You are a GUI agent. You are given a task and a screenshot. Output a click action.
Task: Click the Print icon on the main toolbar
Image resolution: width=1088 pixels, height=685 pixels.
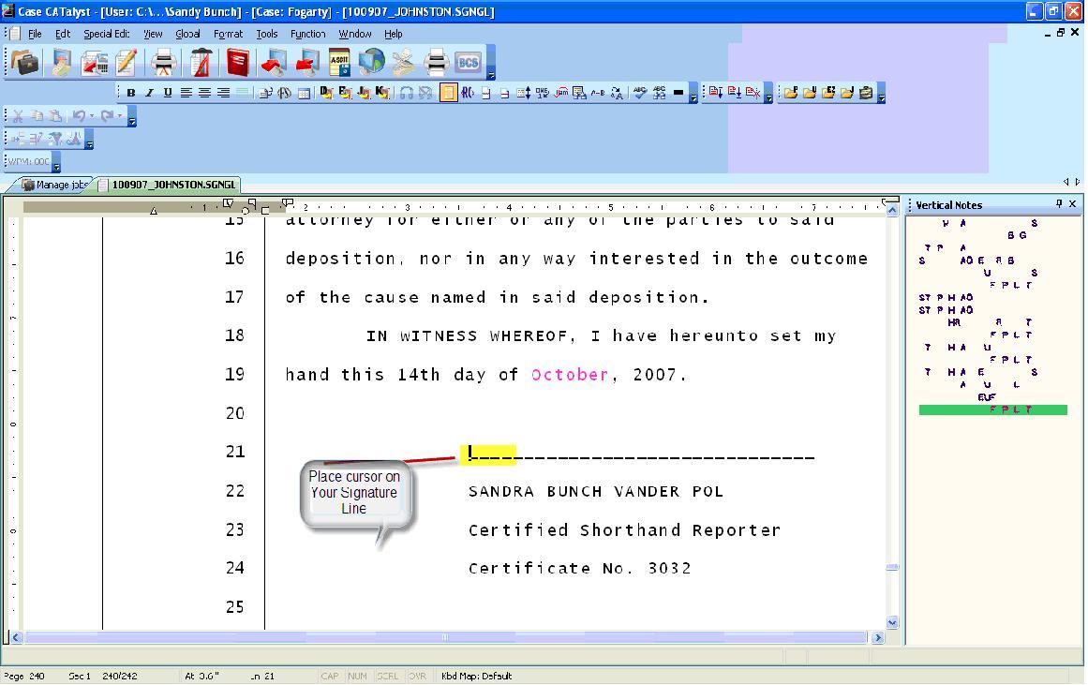point(162,62)
